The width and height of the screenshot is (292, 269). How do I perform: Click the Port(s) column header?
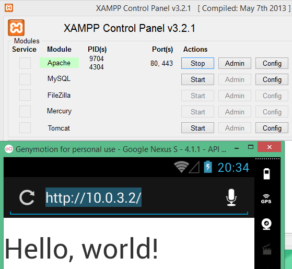(x=162, y=50)
